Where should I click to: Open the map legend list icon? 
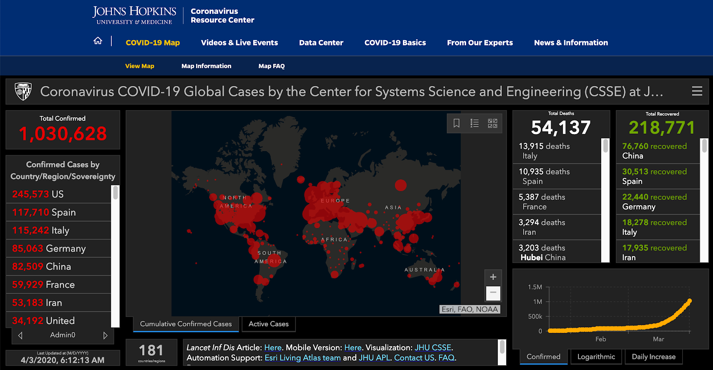coord(475,123)
